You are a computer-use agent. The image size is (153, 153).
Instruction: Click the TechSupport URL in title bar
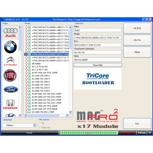pyautogui.click(x=84, y=20)
